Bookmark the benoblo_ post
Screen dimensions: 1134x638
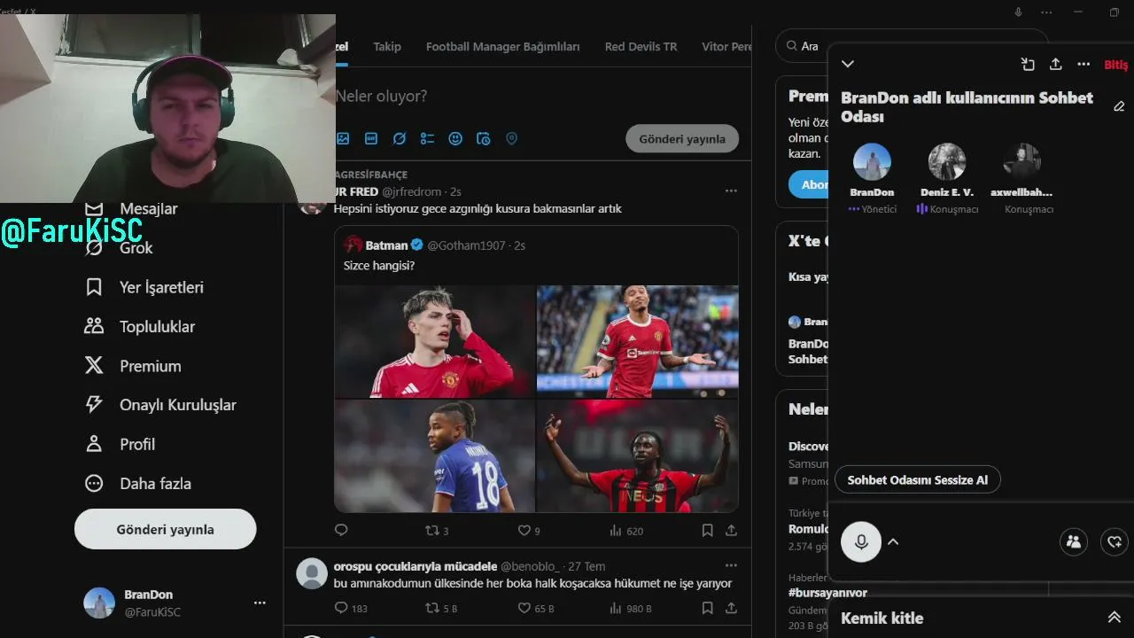click(707, 608)
